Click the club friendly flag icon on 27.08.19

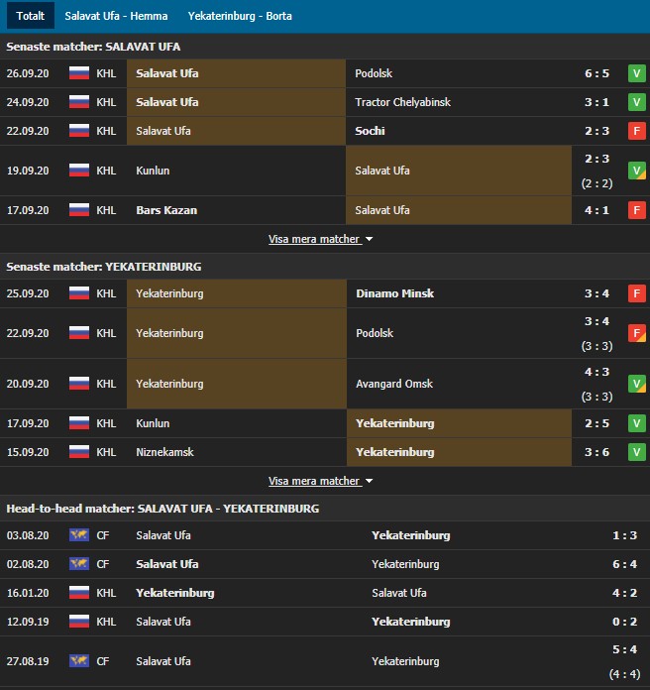[x=79, y=661]
